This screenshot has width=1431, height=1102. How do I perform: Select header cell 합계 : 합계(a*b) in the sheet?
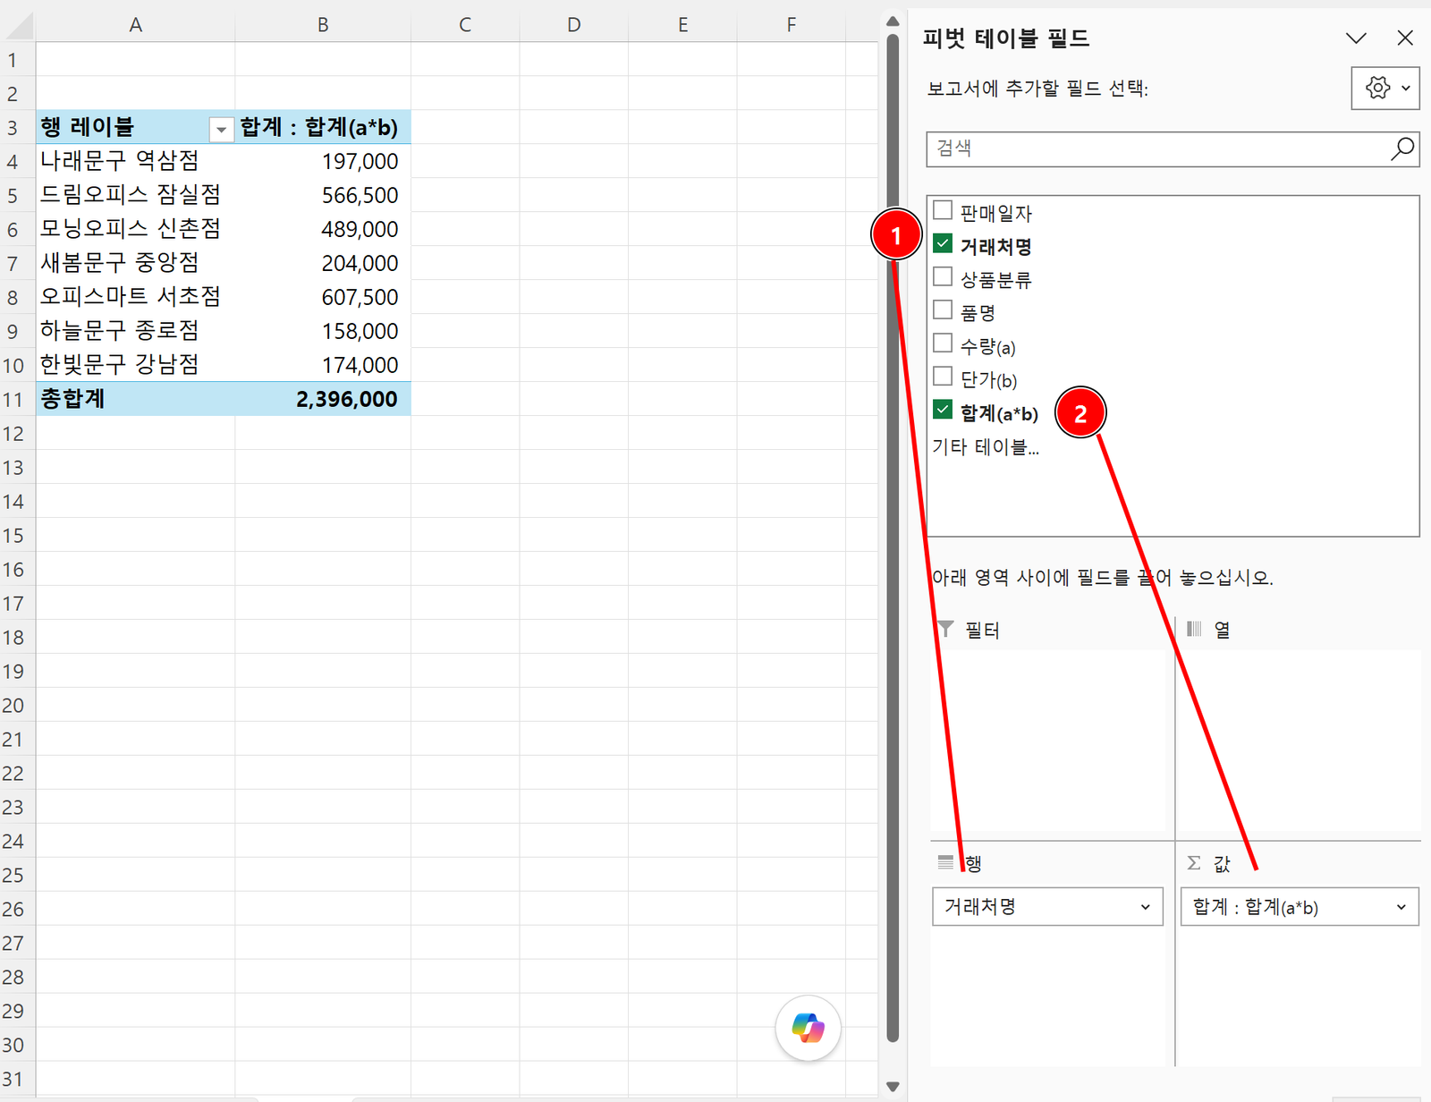tap(323, 127)
